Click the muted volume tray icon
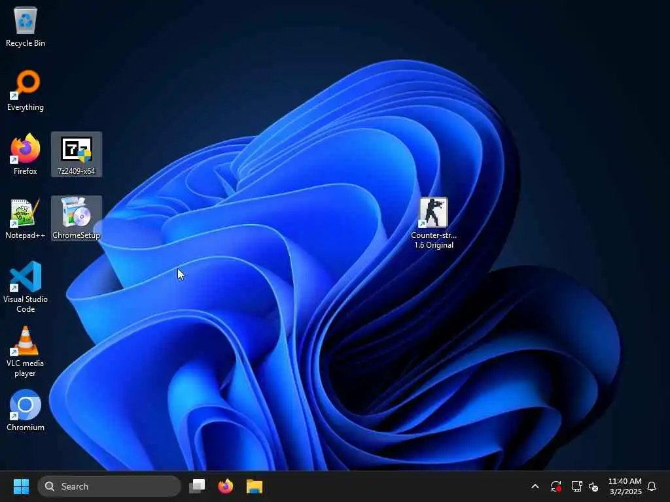 593,486
